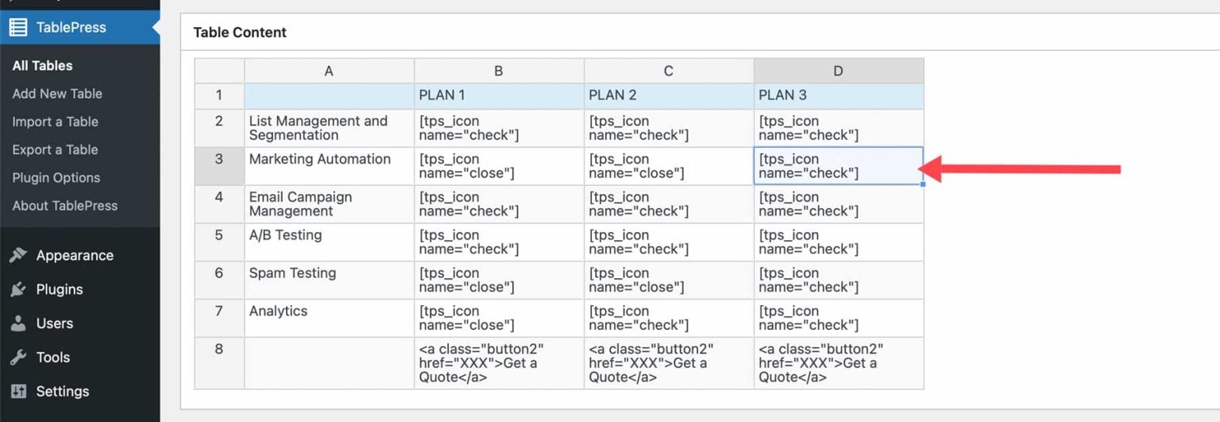Open Plugin Options page
The width and height of the screenshot is (1220, 422).
tap(56, 177)
